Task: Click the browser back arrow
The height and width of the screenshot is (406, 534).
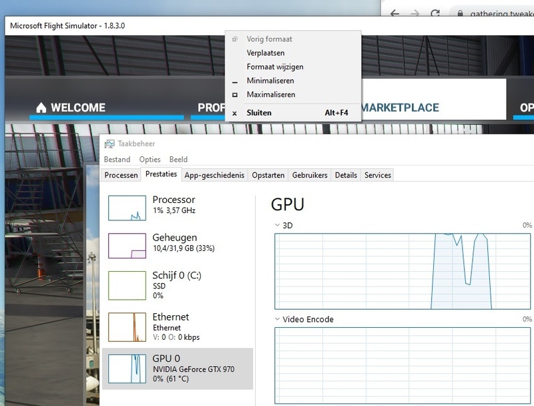Action: pos(394,13)
